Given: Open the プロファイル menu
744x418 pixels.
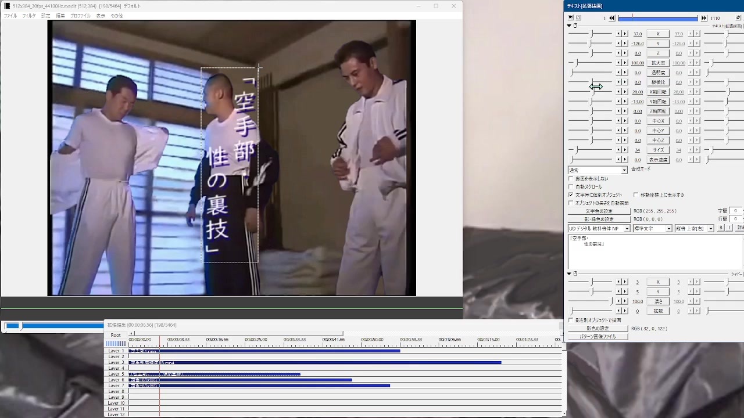Looking at the screenshot, I should (80, 16).
